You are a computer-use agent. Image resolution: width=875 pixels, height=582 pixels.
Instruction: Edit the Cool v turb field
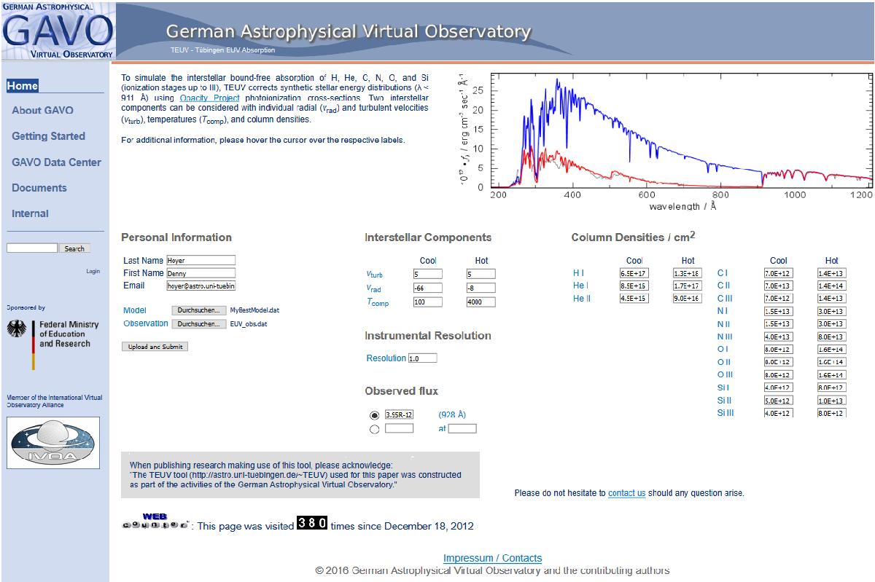pos(427,274)
